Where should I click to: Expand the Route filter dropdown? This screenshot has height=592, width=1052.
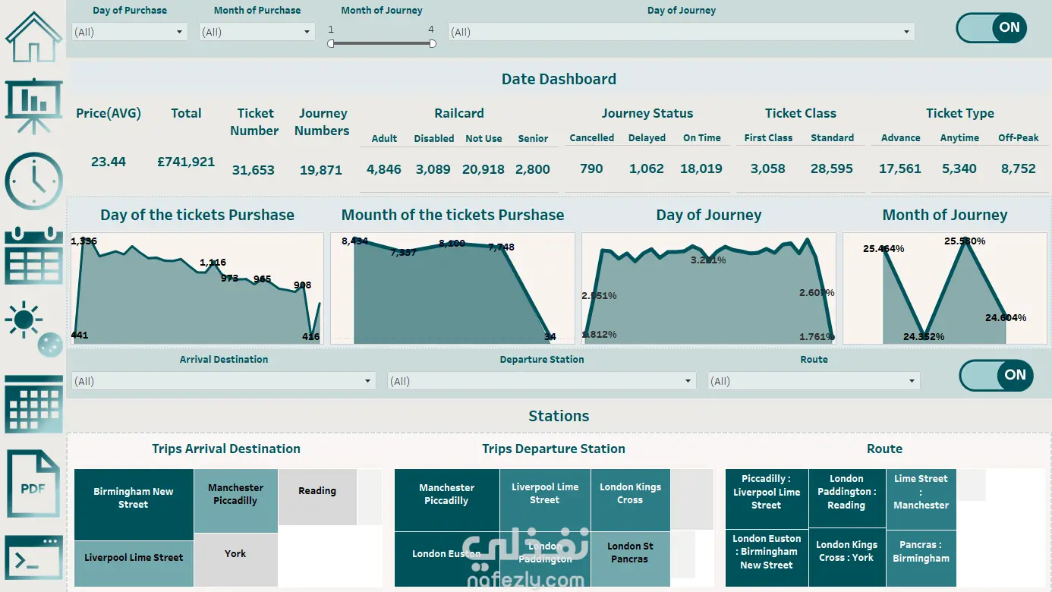tap(814, 381)
